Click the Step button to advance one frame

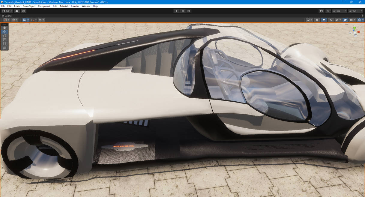click(188, 11)
